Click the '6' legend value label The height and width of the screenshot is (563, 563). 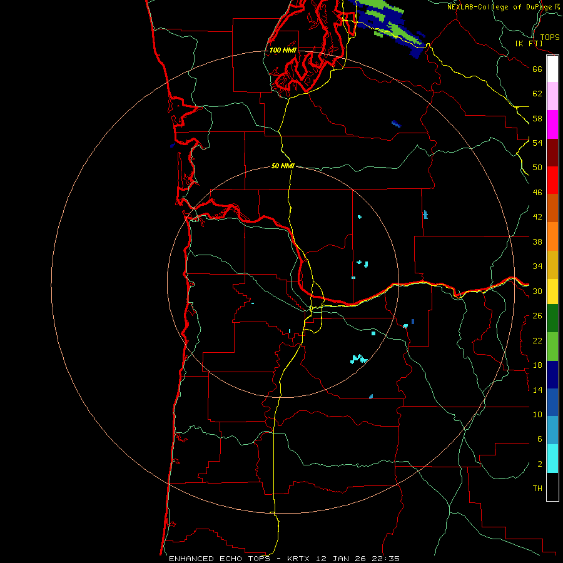540,439
